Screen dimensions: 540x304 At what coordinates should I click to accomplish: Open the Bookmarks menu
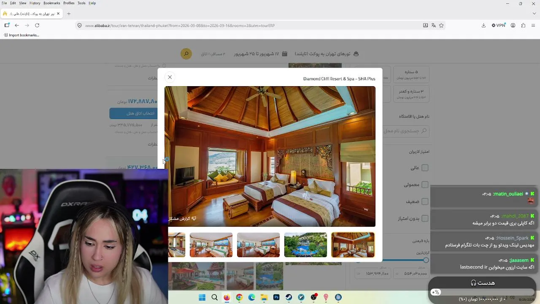tap(52, 3)
